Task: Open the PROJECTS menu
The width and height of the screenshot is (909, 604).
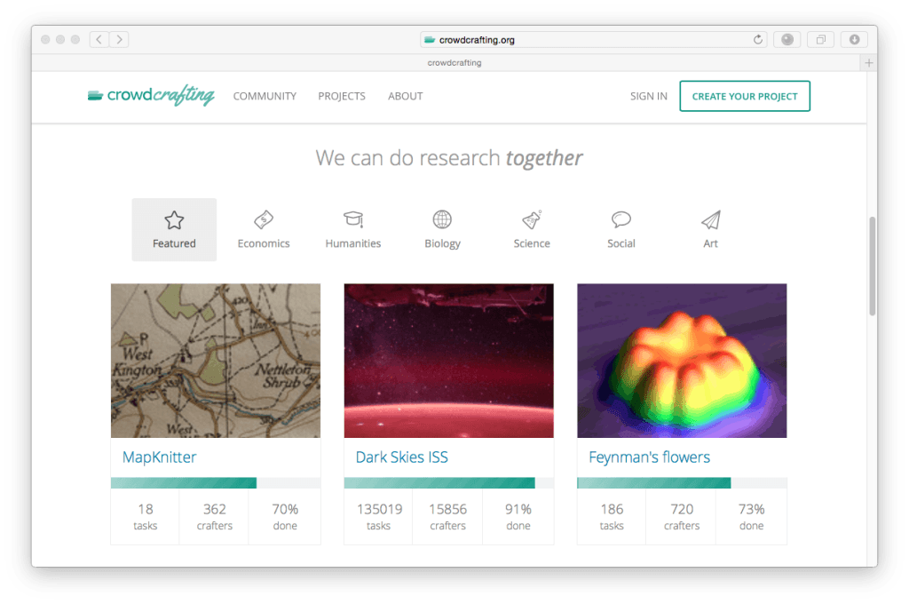Action: pos(342,96)
